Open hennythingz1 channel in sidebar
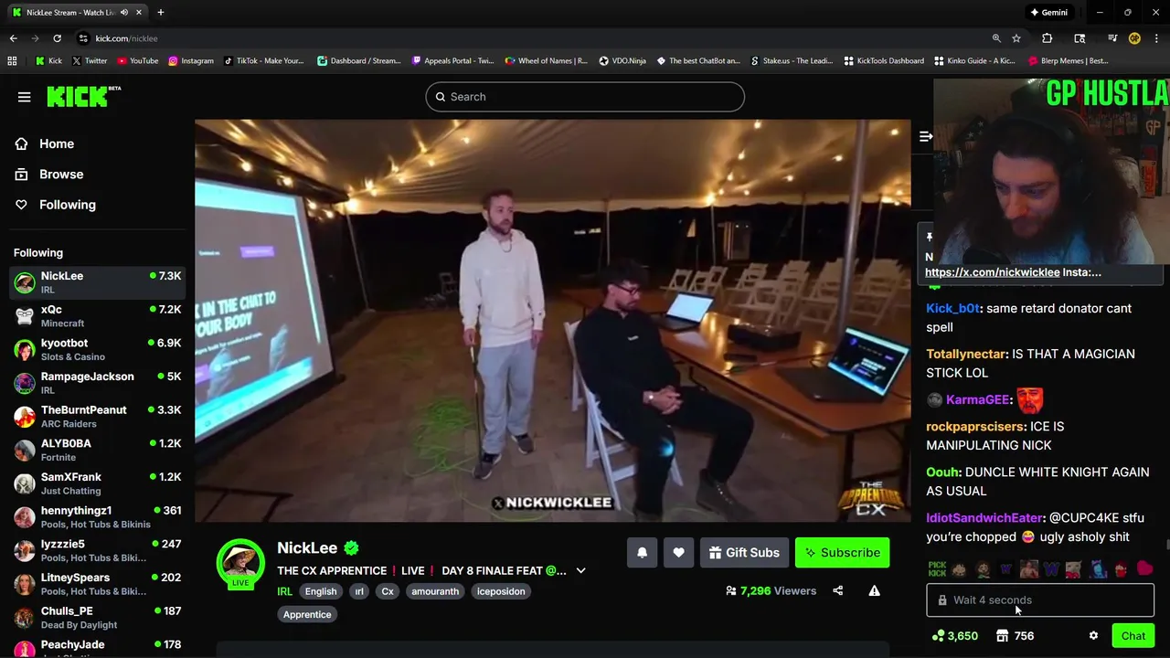 98,517
